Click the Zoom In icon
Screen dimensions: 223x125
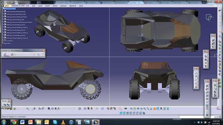pyautogui.click(x=144, y=109)
